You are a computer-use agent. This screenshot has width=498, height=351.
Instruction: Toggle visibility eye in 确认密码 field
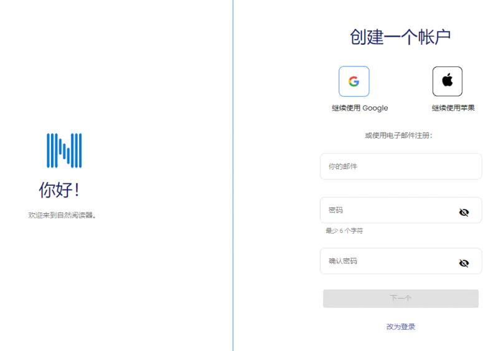click(x=464, y=263)
